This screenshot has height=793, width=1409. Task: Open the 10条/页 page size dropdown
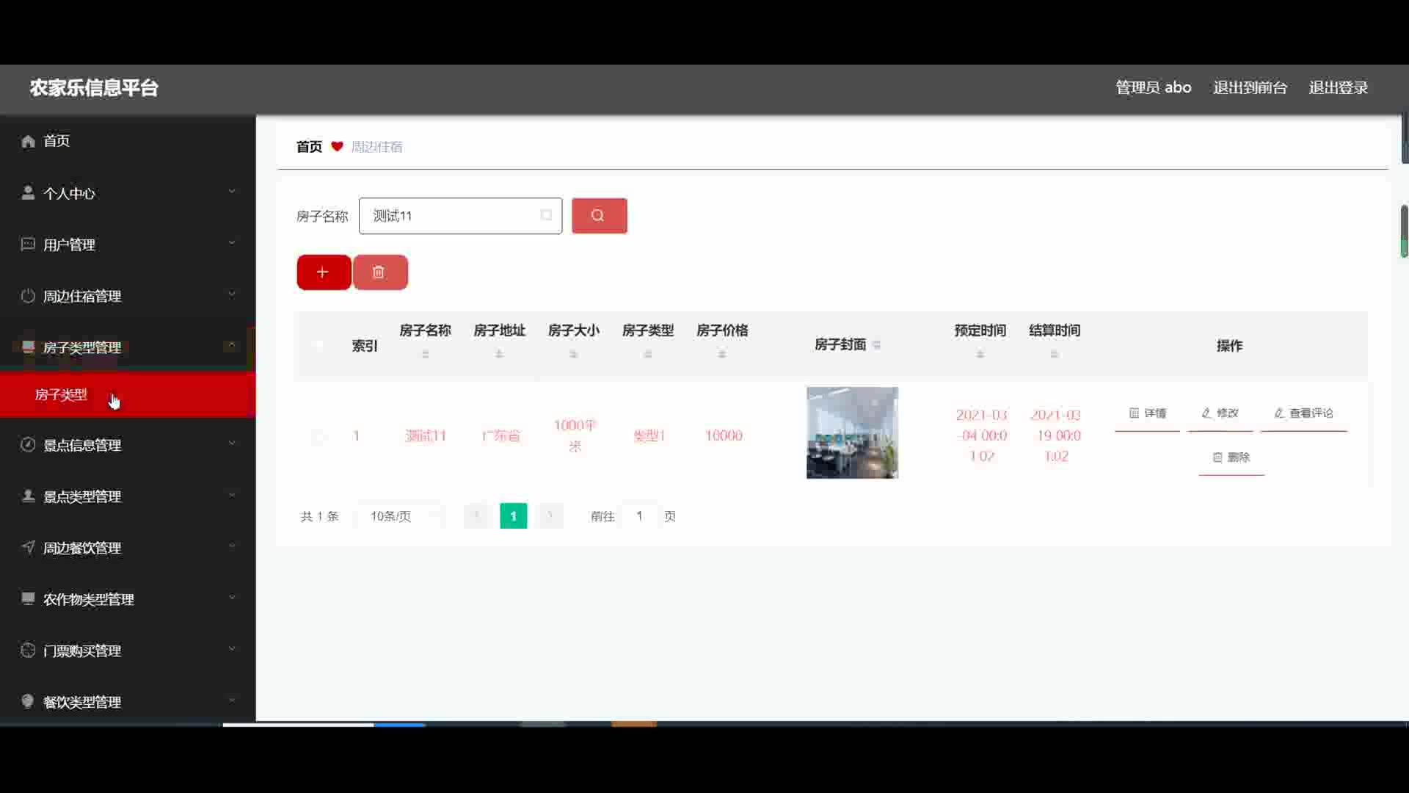[401, 516]
